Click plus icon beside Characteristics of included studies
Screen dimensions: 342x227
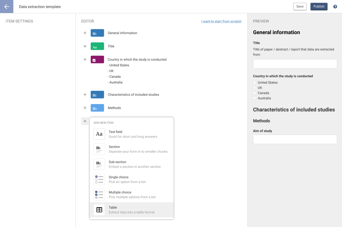click(85, 95)
